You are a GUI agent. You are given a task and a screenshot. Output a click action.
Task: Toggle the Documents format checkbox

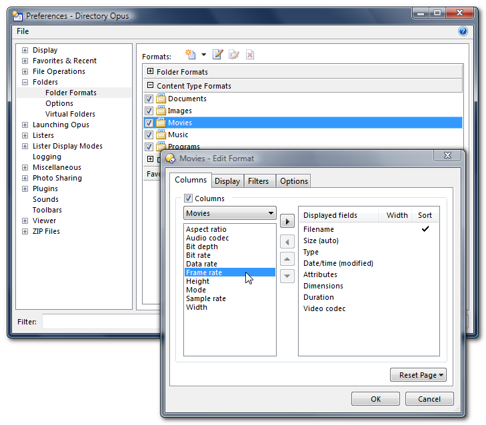[x=149, y=99]
